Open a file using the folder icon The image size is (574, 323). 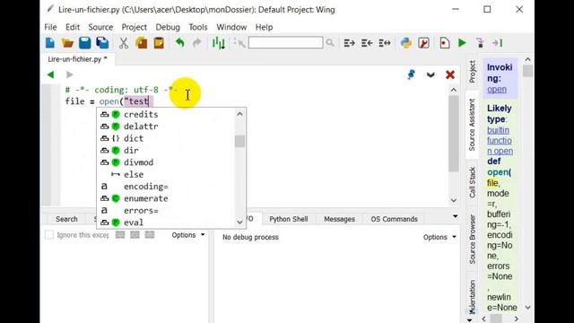point(67,43)
